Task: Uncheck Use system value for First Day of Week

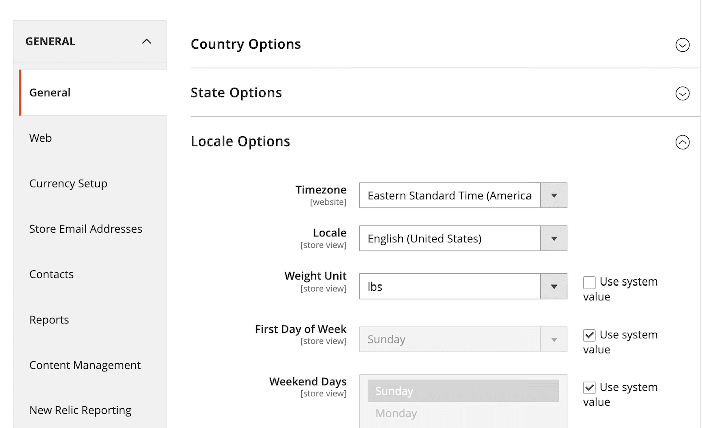Action: pyautogui.click(x=589, y=335)
